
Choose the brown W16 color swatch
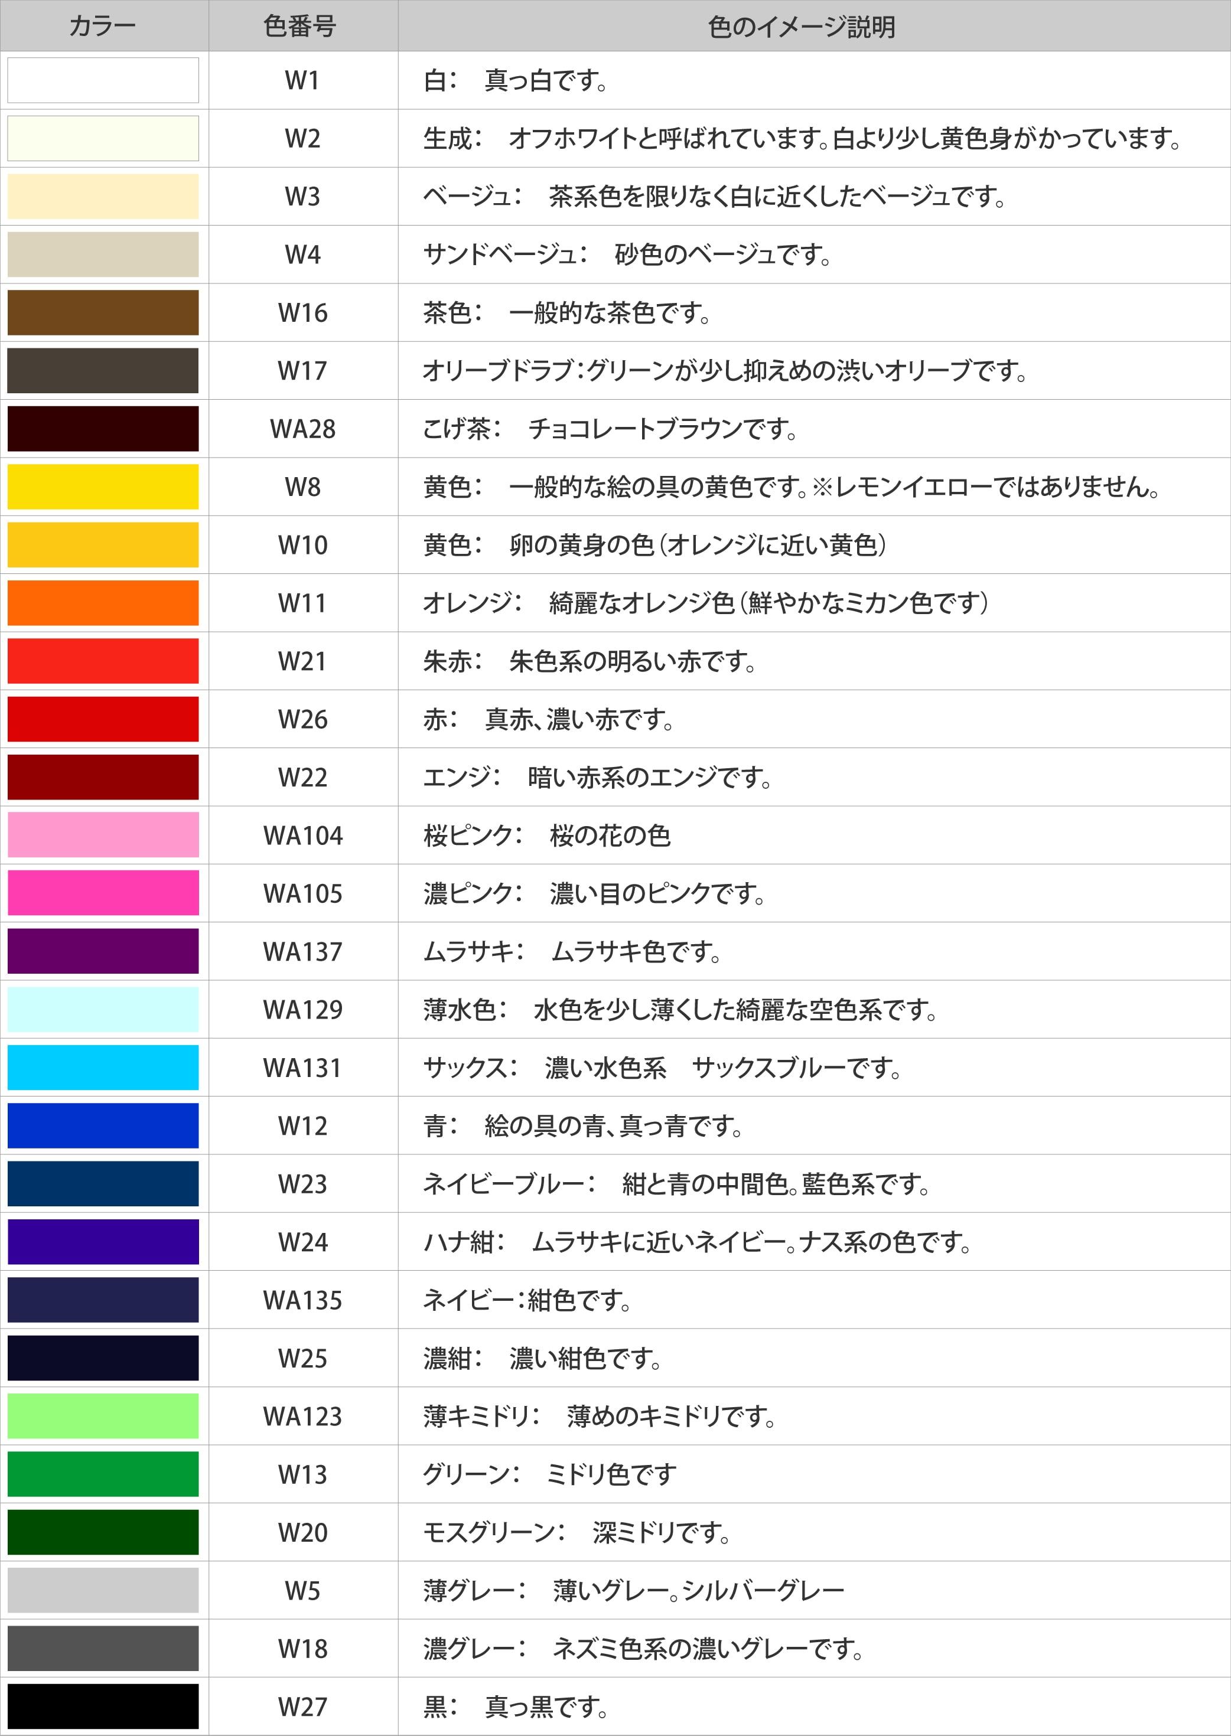(x=103, y=312)
